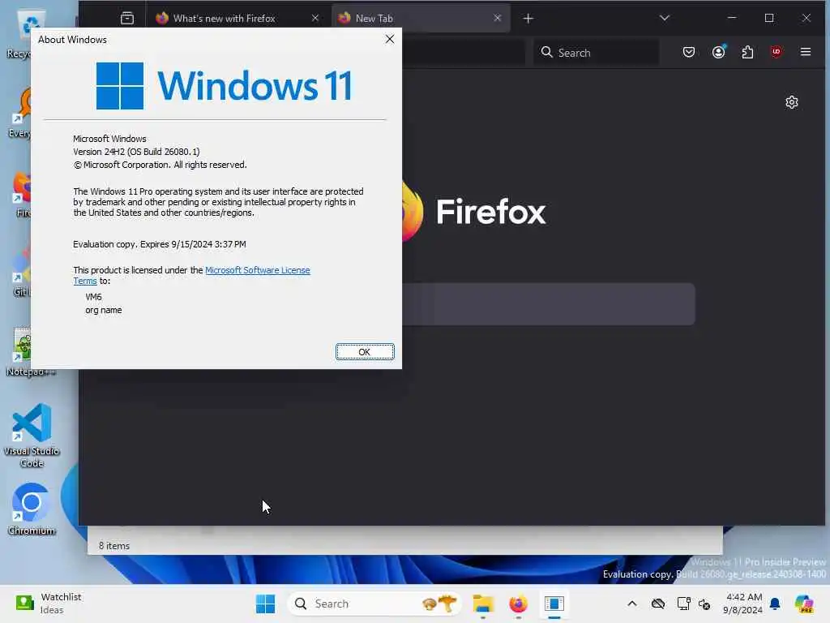The image size is (830, 623).
Task: Select the 8 items status bar text
Action: tap(113, 546)
